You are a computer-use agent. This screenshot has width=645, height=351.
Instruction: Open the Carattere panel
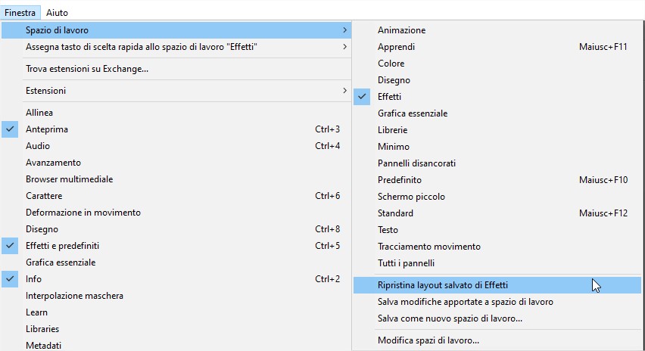[x=44, y=196]
